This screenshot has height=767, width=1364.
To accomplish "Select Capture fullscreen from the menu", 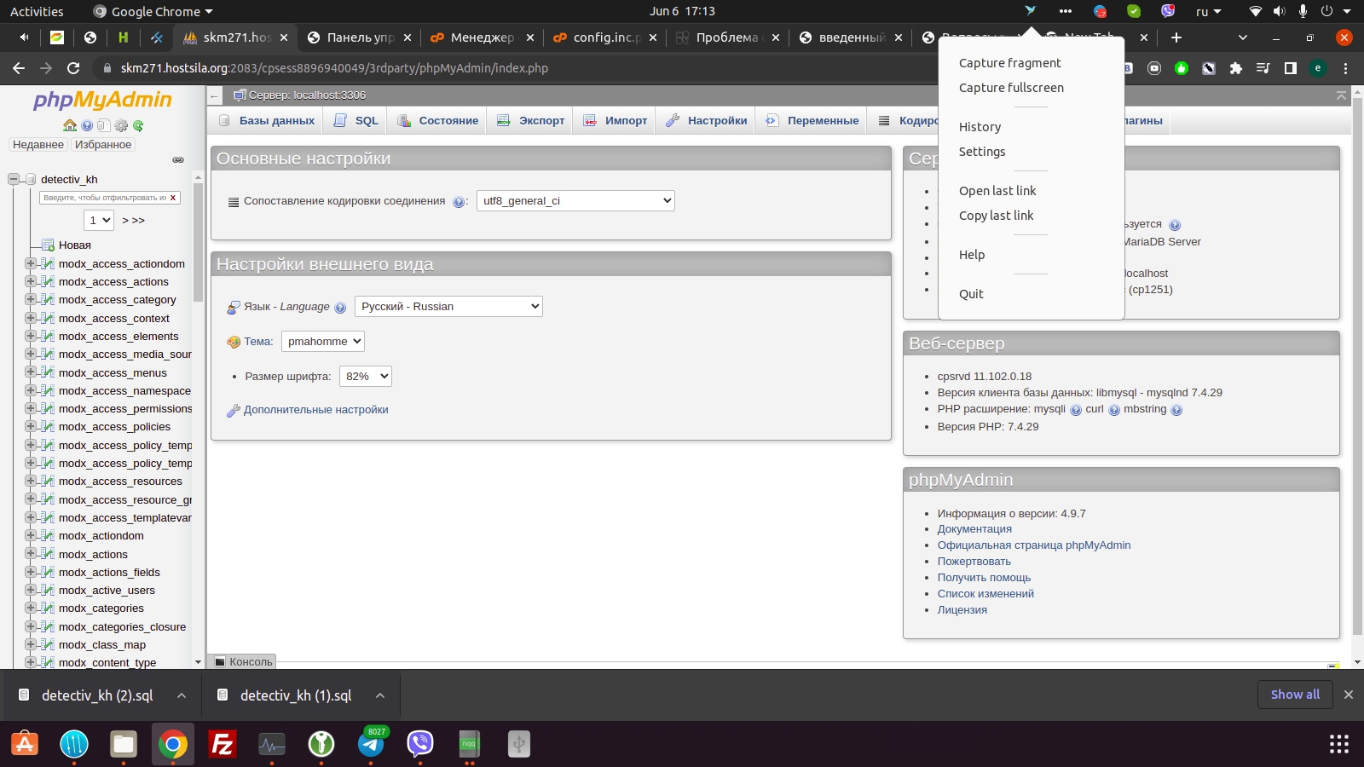I will [x=1011, y=88].
